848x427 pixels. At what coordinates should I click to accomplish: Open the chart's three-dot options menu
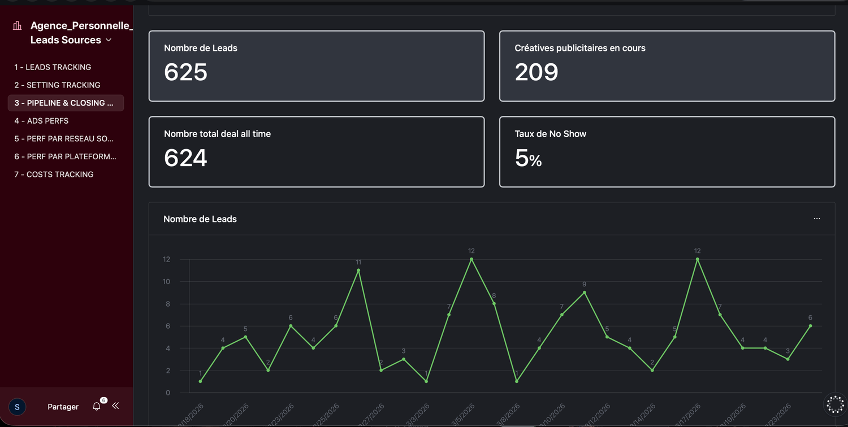point(817,219)
